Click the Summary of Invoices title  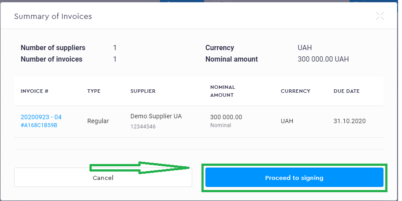[53, 16]
